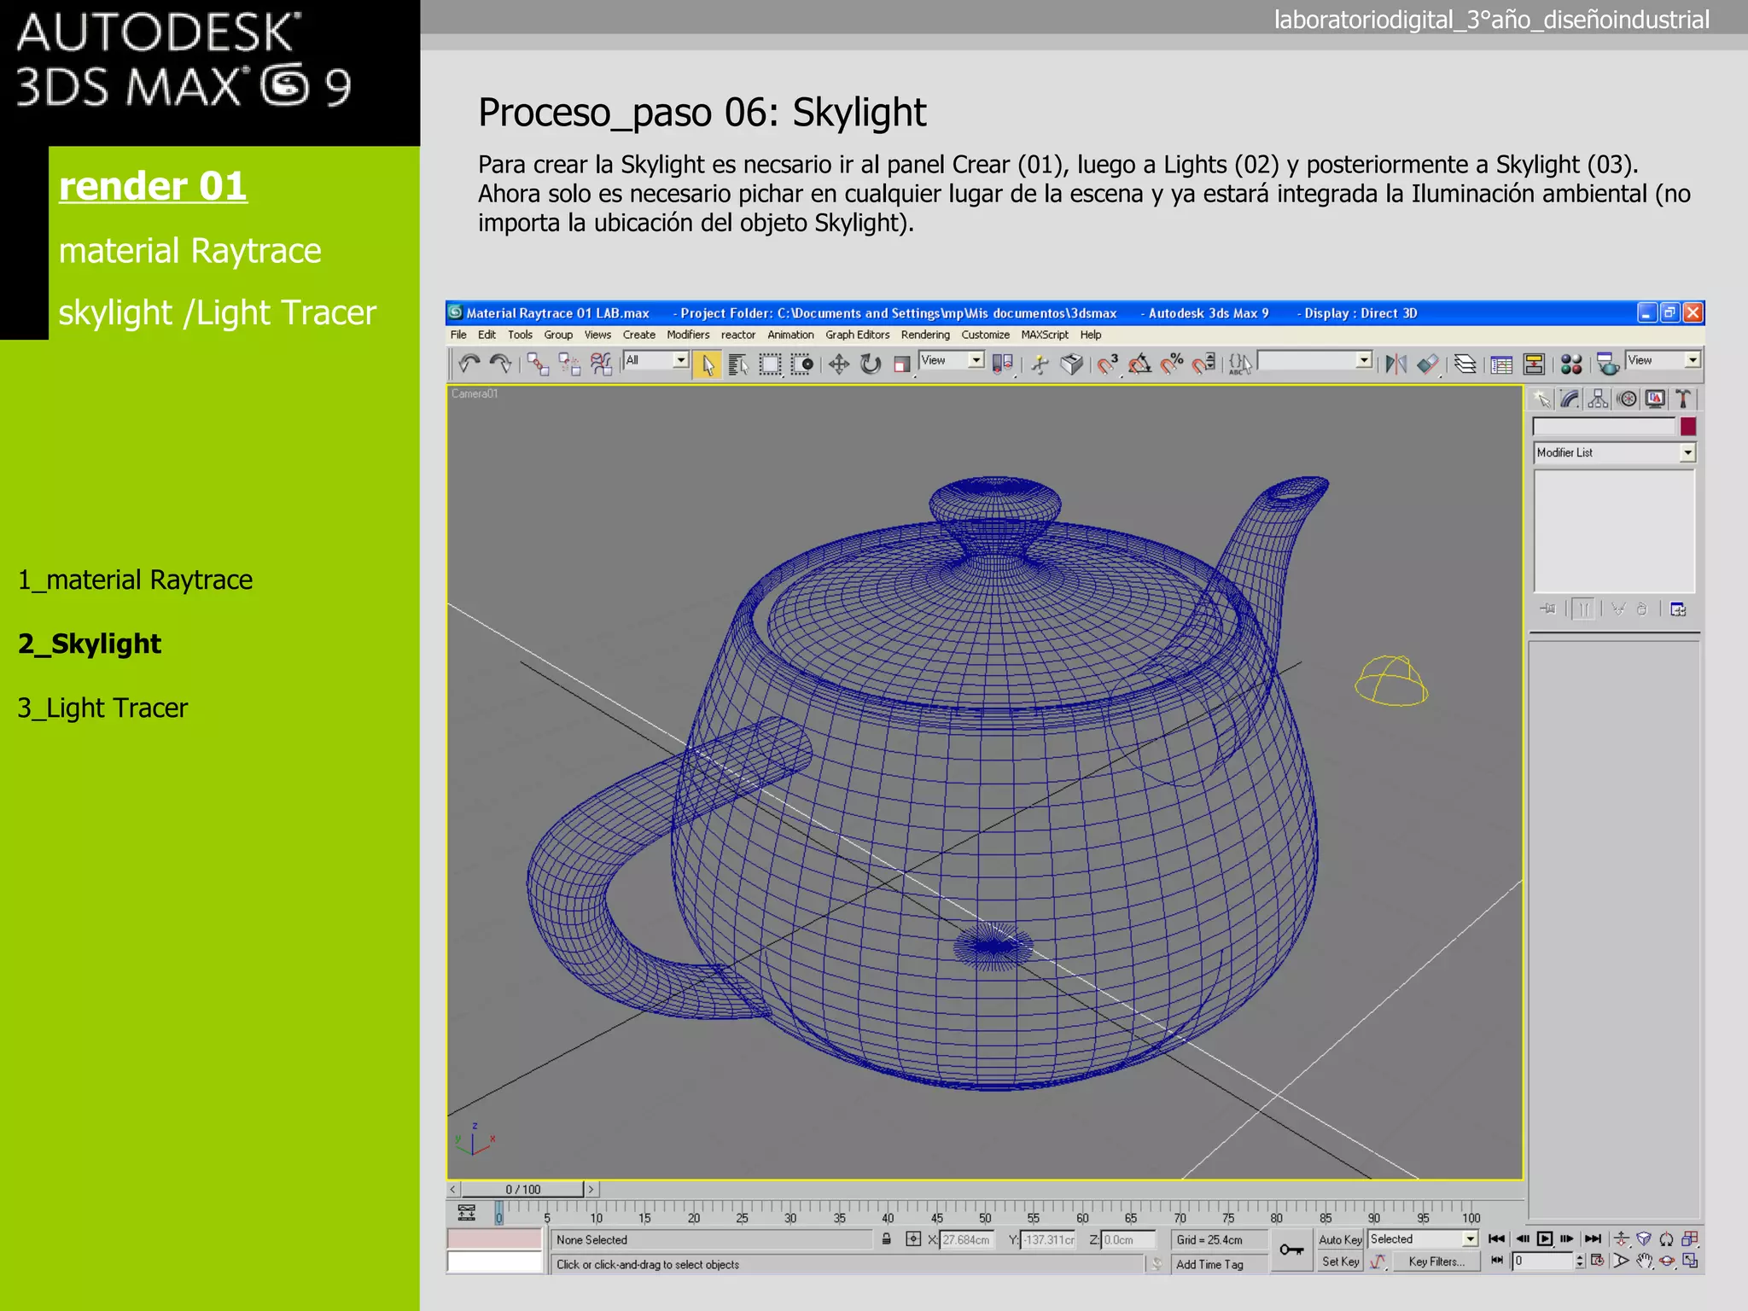Switch to Hierarchy command panel tab
1748x1311 pixels.
[x=1599, y=399]
